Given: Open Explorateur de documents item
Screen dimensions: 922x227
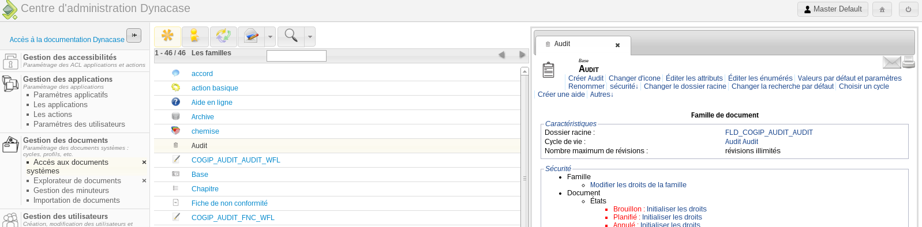Looking at the screenshot, I should (x=77, y=180).
